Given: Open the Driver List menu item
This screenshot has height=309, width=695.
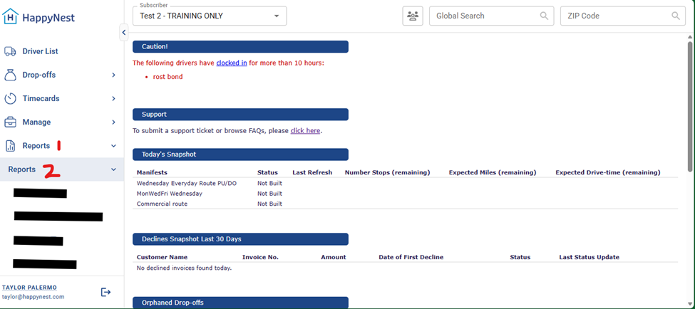Looking at the screenshot, I should (40, 51).
